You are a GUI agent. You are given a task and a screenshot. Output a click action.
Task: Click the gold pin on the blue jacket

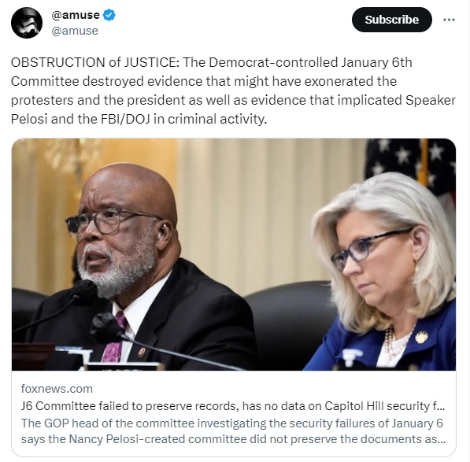coord(421,337)
